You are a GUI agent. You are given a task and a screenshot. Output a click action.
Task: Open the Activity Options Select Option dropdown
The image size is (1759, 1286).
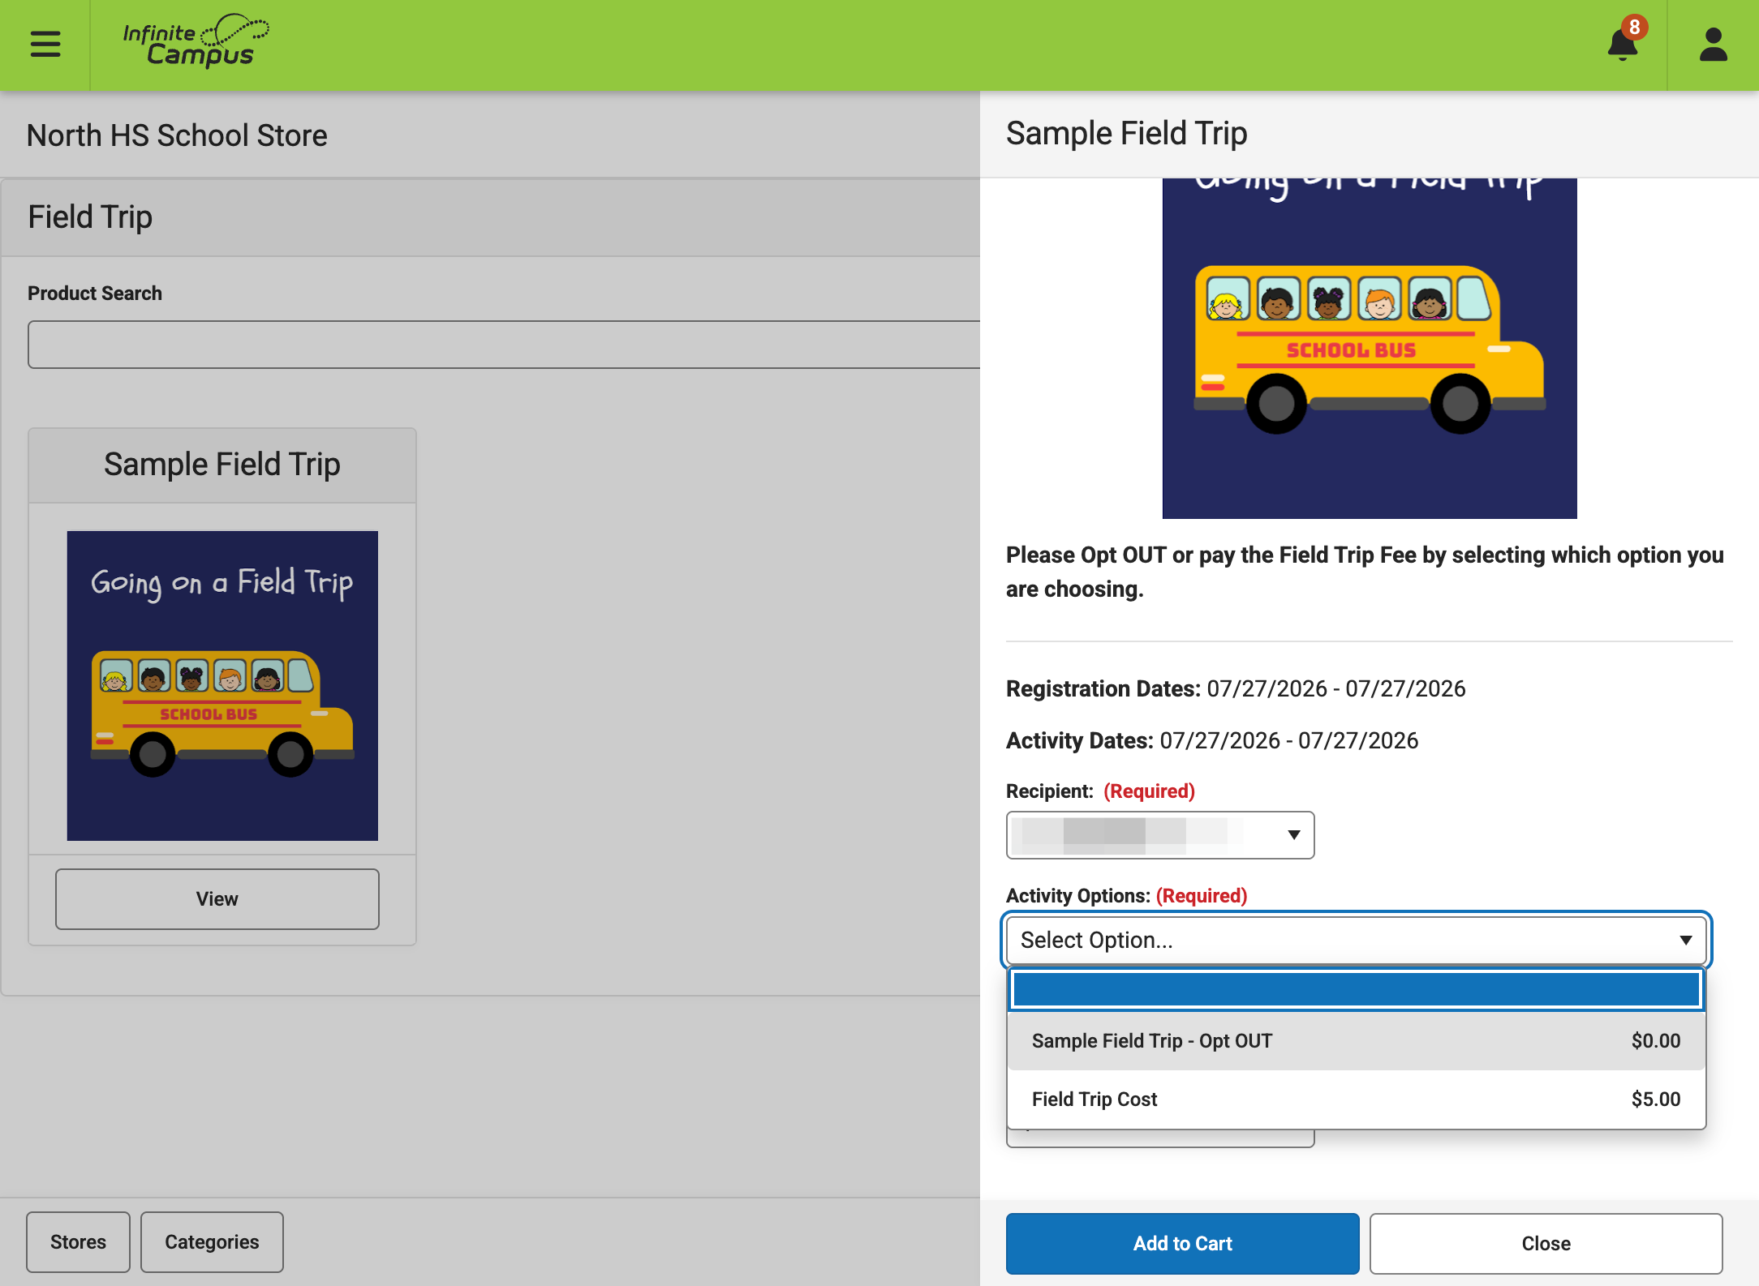pyautogui.click(x=1357, y=940)
